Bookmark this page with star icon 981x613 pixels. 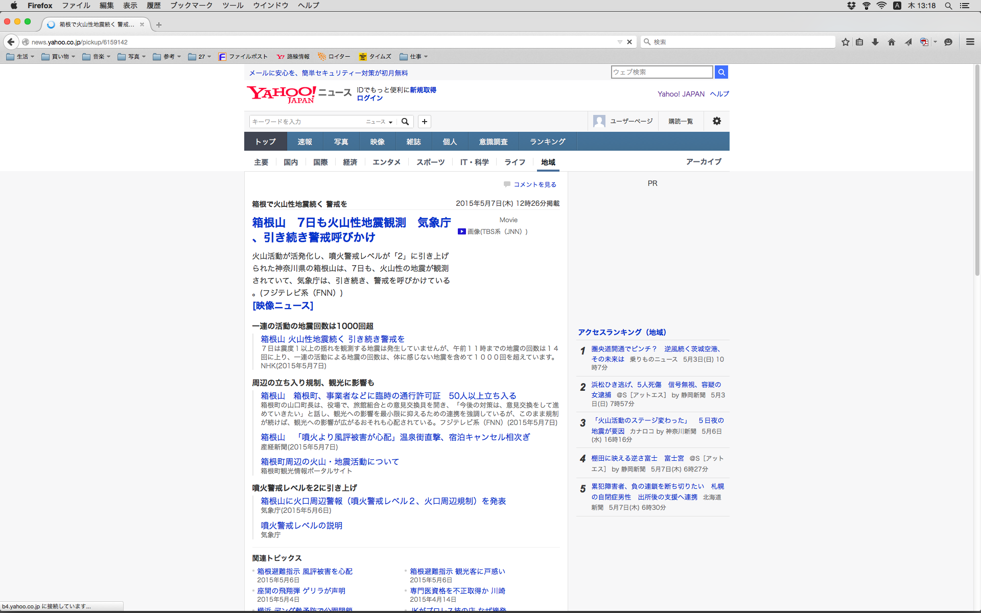pyautogui.click(x=846, y=42)
